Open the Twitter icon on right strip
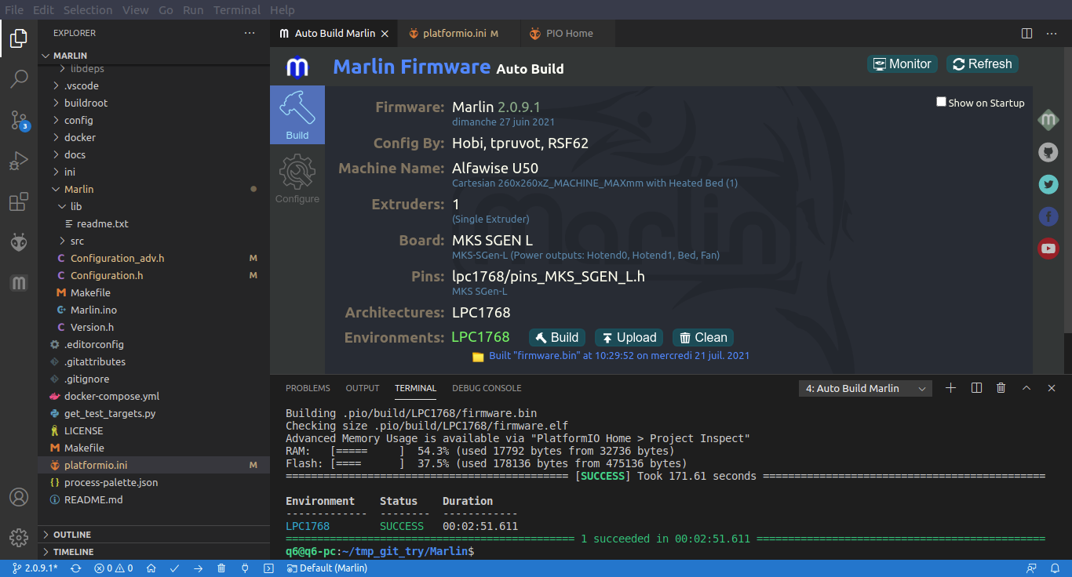The height and width of the screenshot is (577, 1072). (x=1048, y=184)
